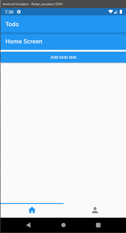
Task: Click the blue active tab indicator line
Action: coord(32,203)
